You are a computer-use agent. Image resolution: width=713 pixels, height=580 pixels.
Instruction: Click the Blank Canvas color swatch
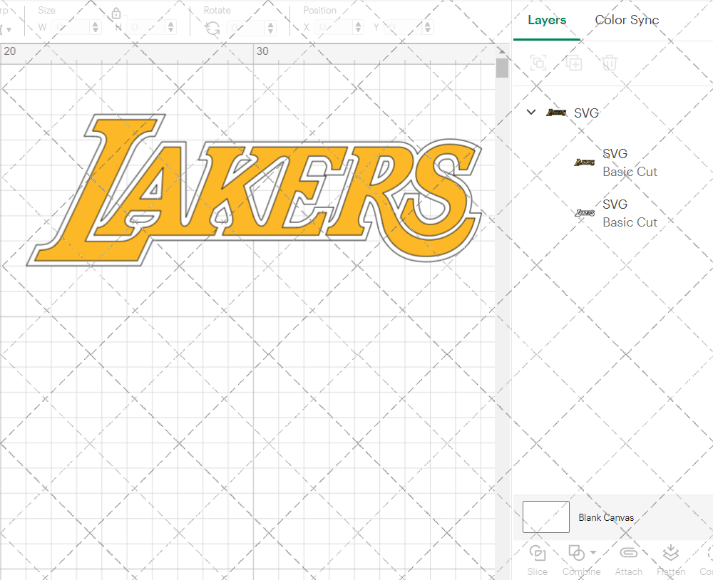click(546, 517)
